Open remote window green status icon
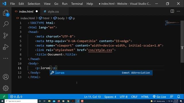 point(4,97)
